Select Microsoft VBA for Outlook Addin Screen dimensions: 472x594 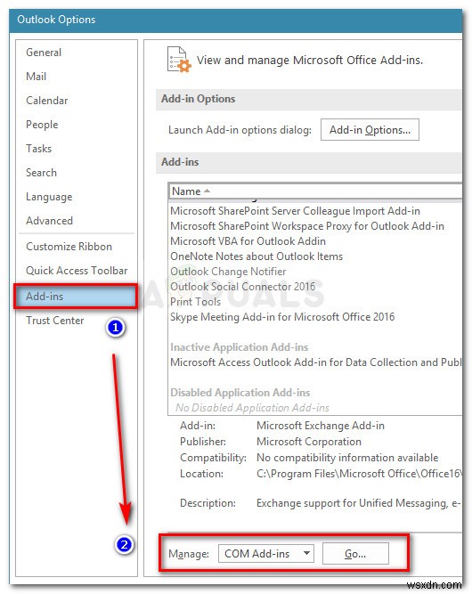coord(248,241)
